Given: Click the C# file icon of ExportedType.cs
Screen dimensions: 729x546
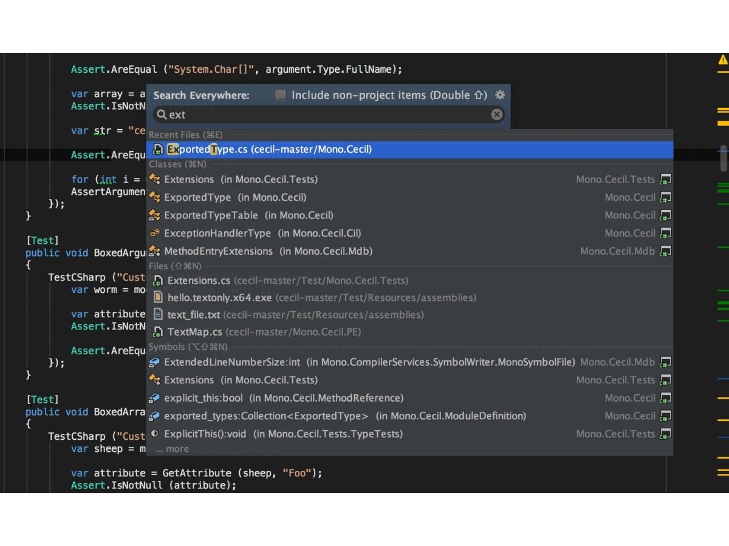Looking at the screenshot, I should coord(157,149).
